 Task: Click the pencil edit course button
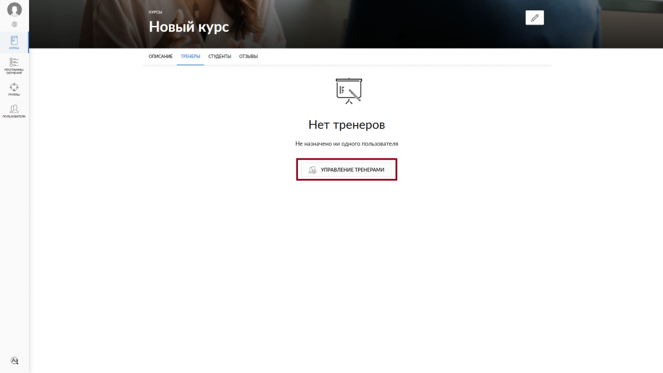(534, 17)
